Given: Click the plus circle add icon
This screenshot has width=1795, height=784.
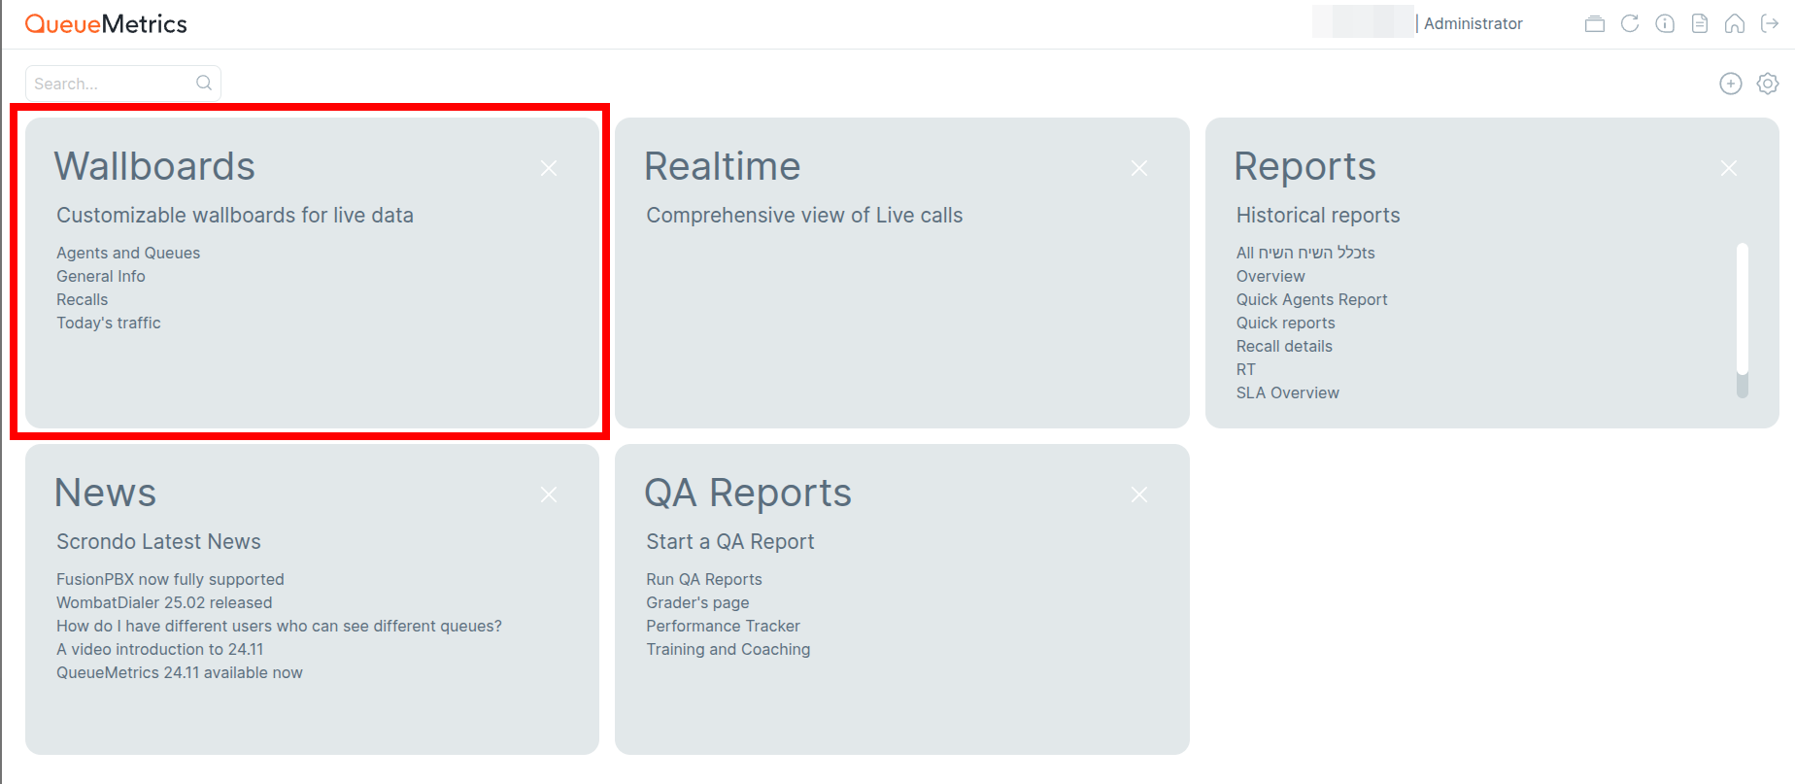Looking at the screenshot, I should [x=1731, y=84].
